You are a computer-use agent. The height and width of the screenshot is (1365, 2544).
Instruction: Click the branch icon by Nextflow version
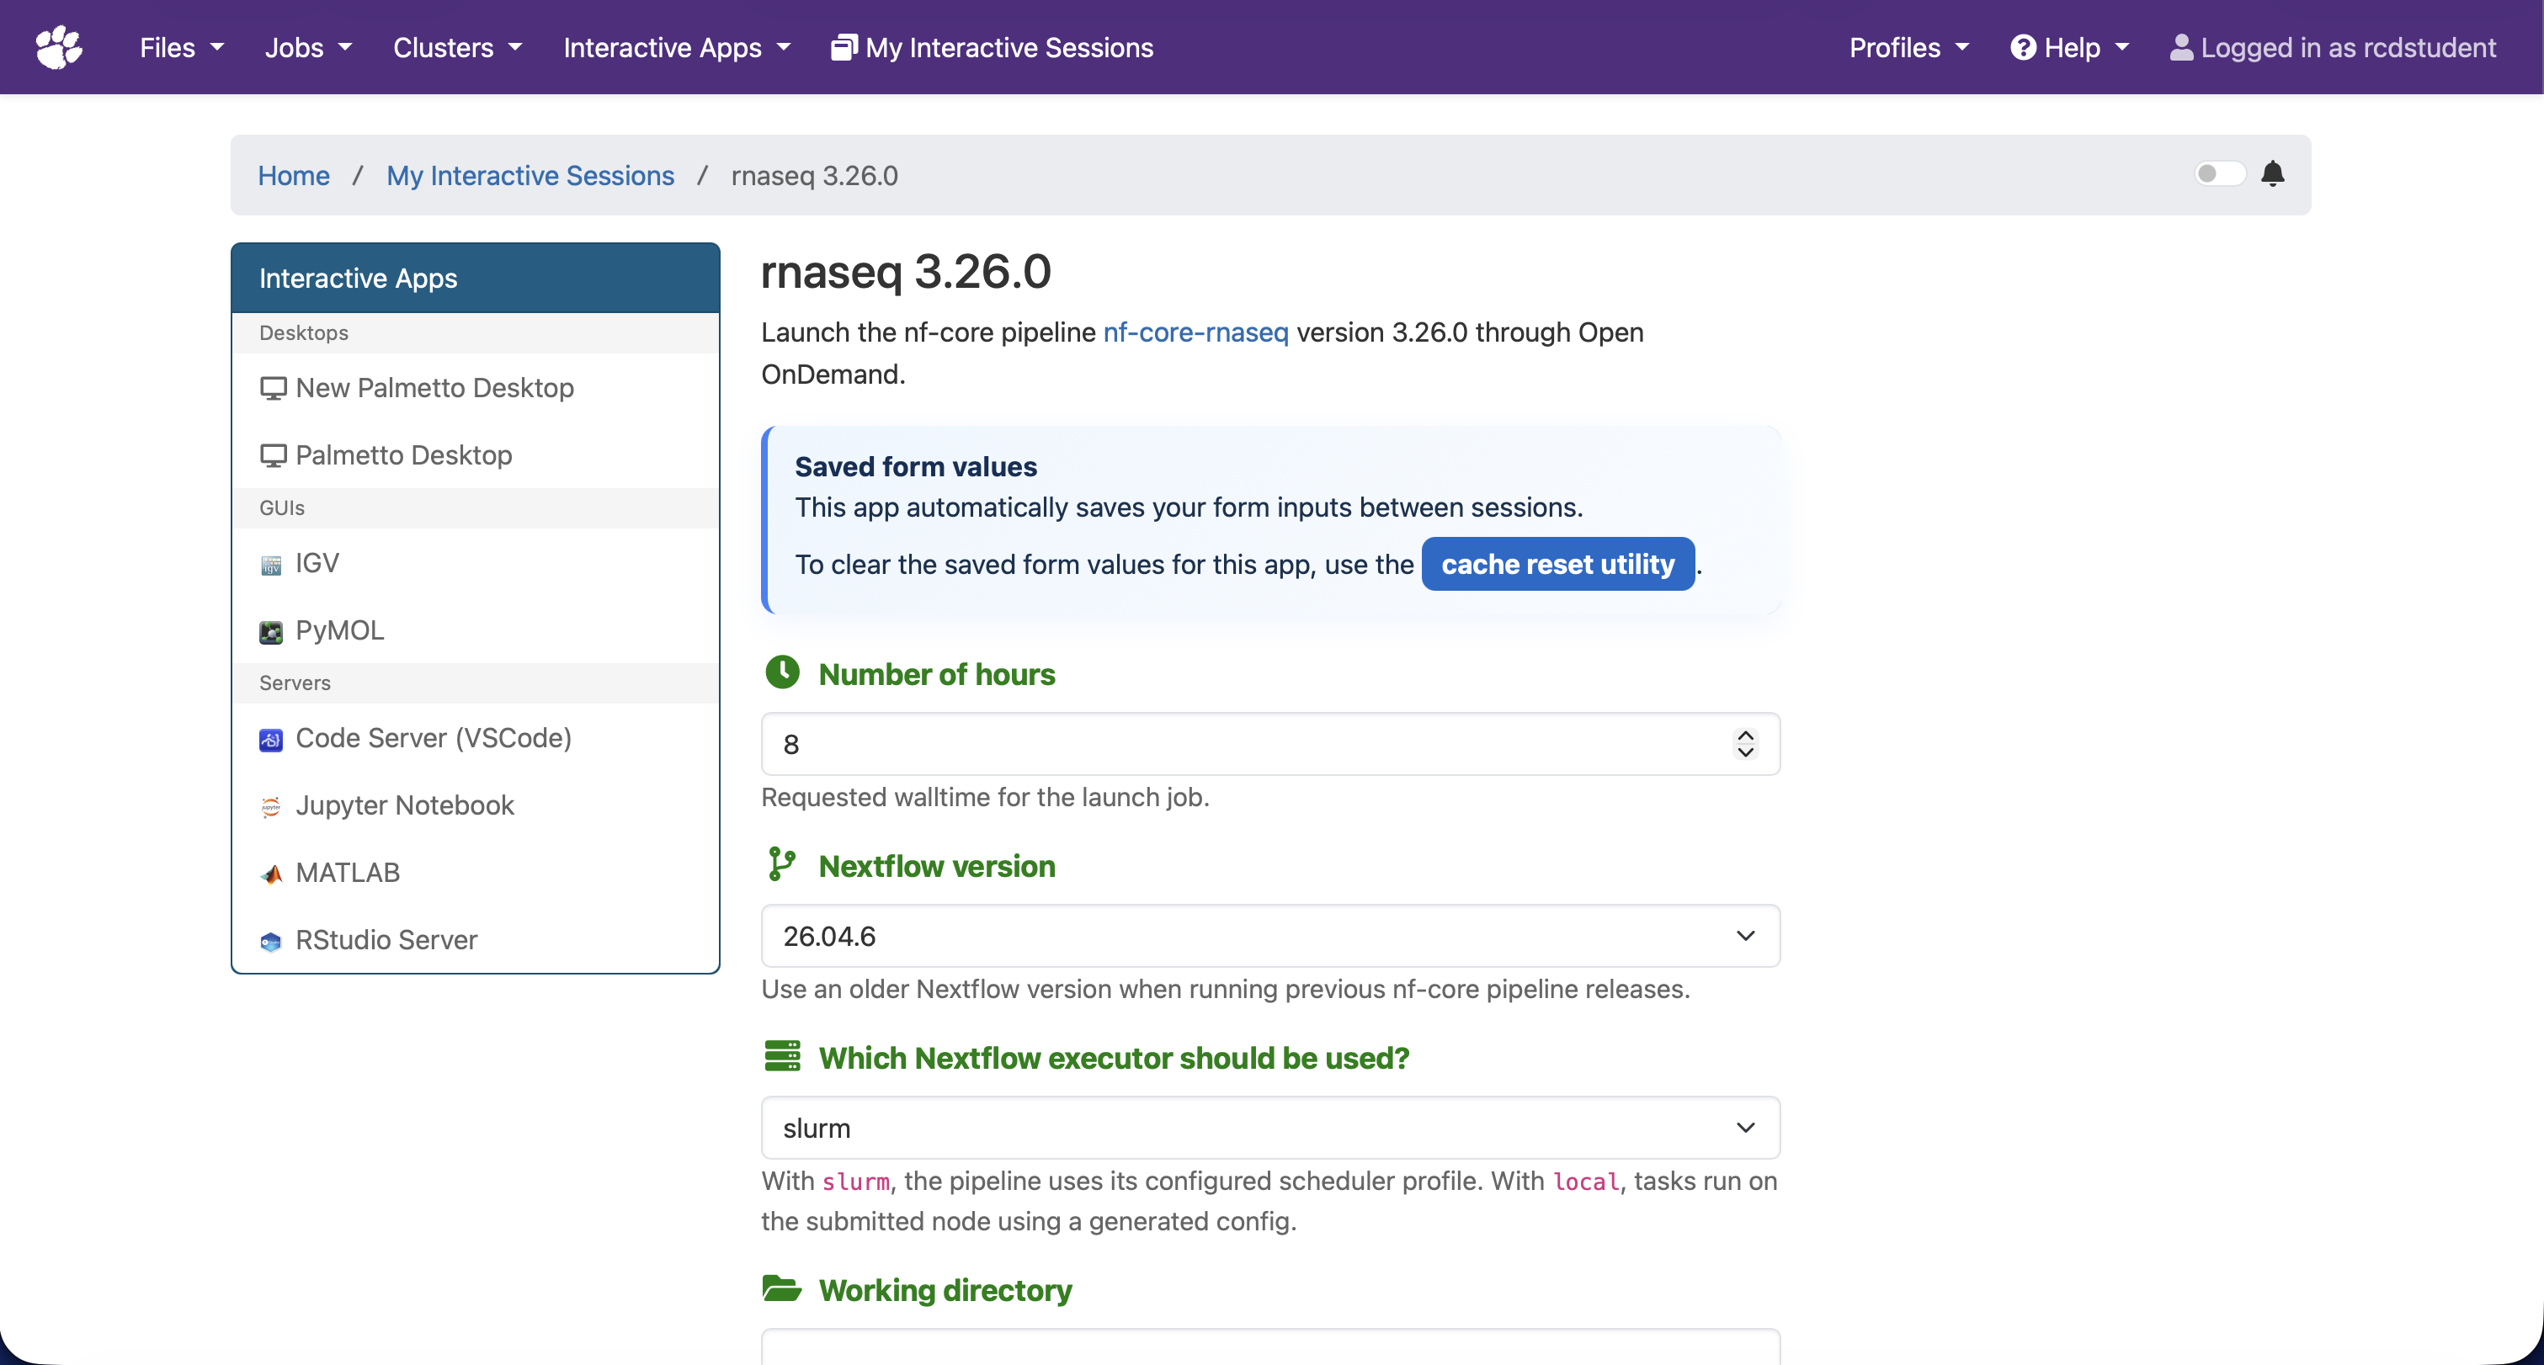click(x=781, y=863)
